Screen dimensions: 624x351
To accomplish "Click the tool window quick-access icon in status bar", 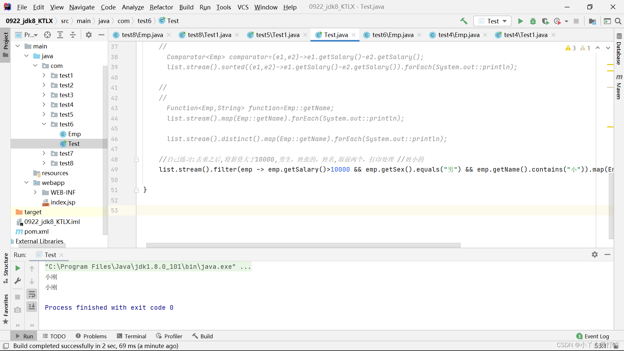I will pyautogui.click(x=6, y=346).
